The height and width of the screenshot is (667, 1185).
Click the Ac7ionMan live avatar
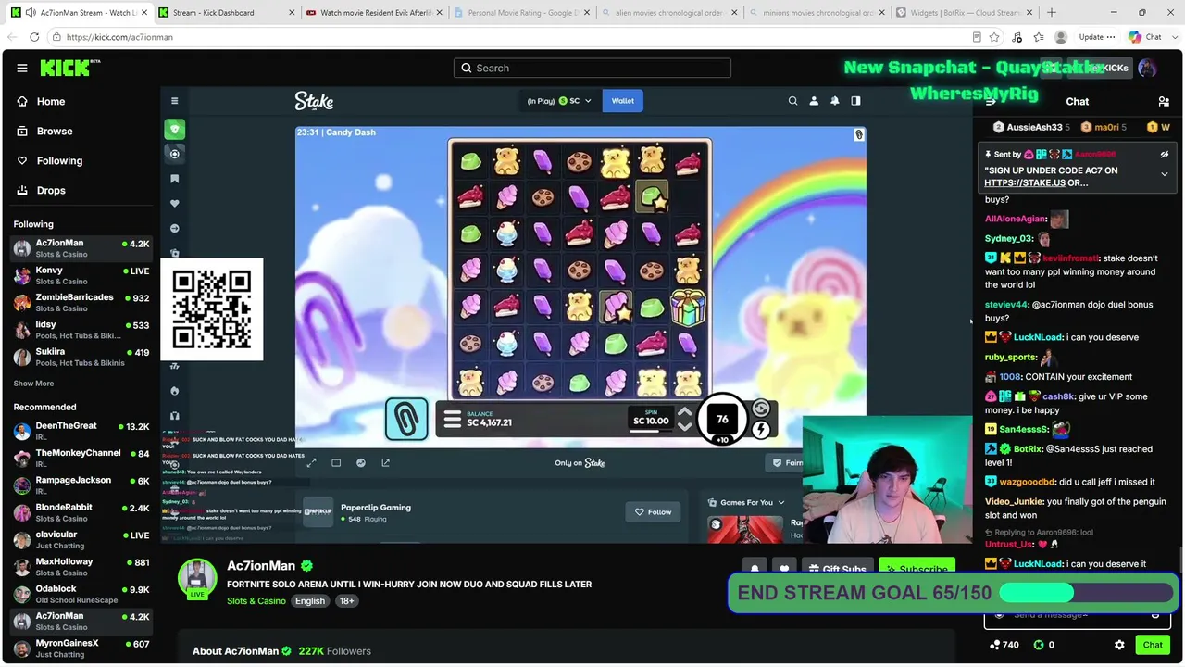[197, 580]
